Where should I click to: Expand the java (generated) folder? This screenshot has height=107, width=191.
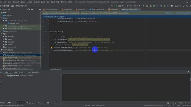tap(1, 31)
